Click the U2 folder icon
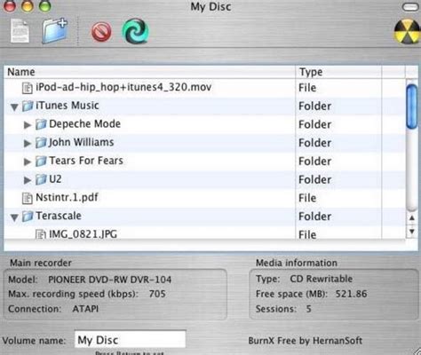The width and height of the screenshot is (421, 355). pos(41,179)
